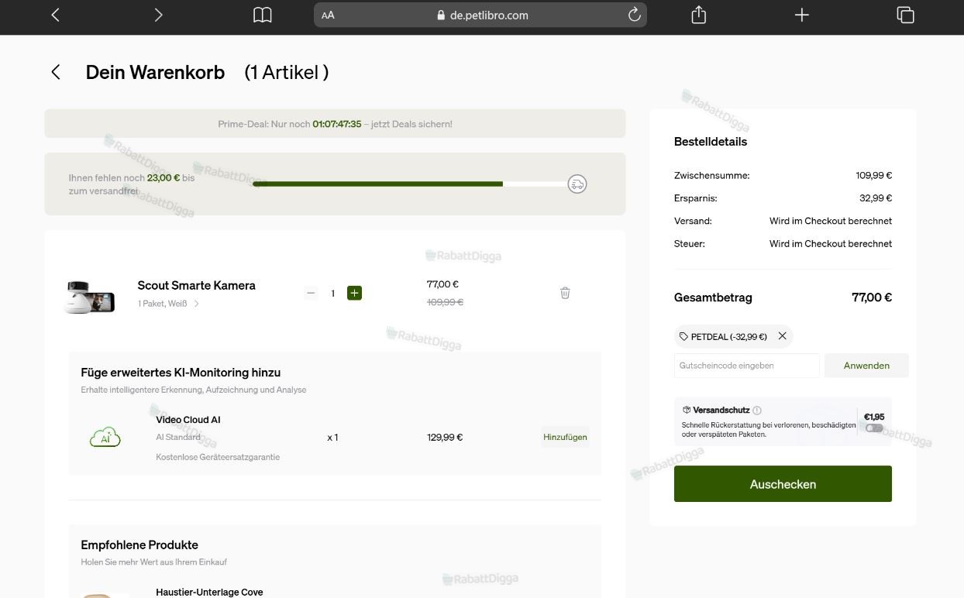Viewport: 964px width, 598px height.
Task: Increase Scout Smarte Kamera quantity
Action: coord(354,293)
